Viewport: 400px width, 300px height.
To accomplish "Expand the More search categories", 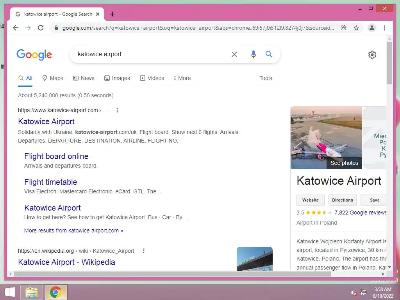I will 182,78.
